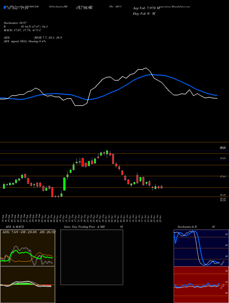Click the 'CL: 16.96' closing price text
This screenshot has height=303, width=229.
84,8
